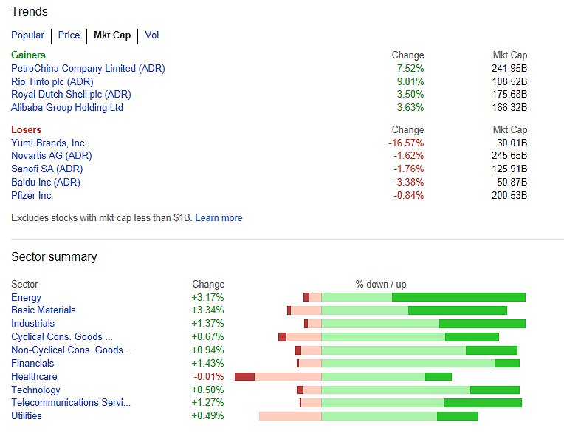Click the 9.01% change for Rio Tinto
The height and width of the screenshot is (442, 564).
pos(410,82)
